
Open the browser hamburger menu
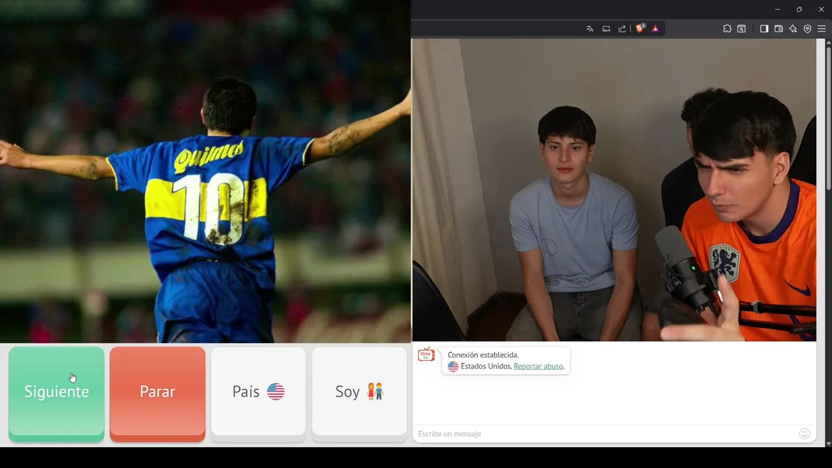822,29
